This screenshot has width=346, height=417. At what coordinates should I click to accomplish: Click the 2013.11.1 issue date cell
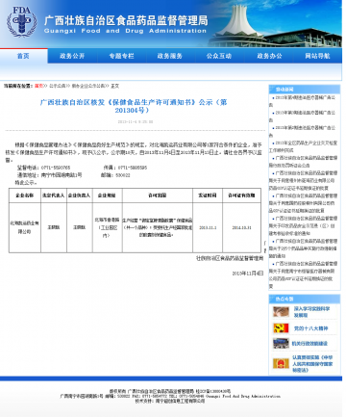[208, 227]
